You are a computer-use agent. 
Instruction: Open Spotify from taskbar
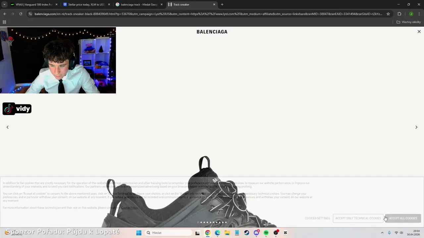click(266, 233)
